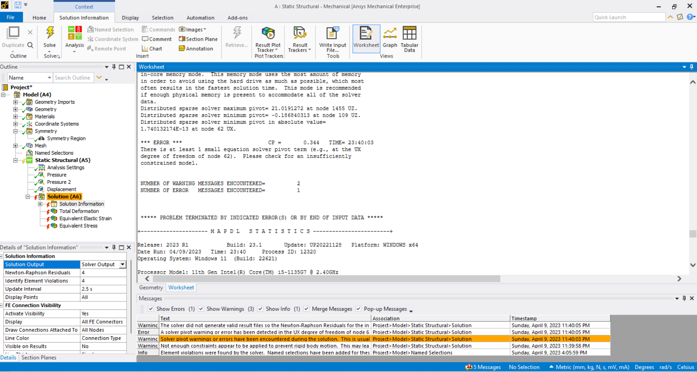The width and height of the screenshot is (697, 372).
Task: Select Pressure 2 load
Action: 59,182
